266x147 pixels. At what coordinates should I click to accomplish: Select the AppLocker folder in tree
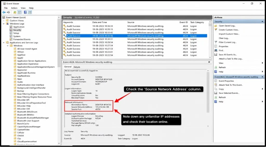click(22, 70)
